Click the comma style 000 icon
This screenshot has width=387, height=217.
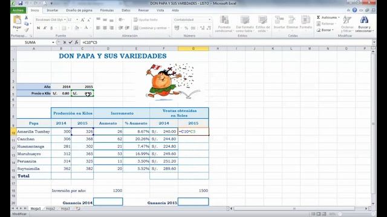(x=193, y=28)
